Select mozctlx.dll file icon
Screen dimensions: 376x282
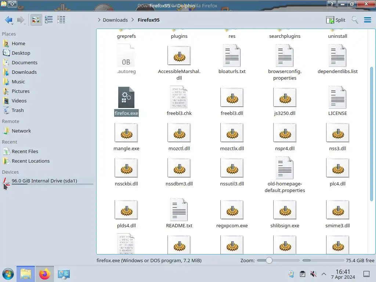232,133
